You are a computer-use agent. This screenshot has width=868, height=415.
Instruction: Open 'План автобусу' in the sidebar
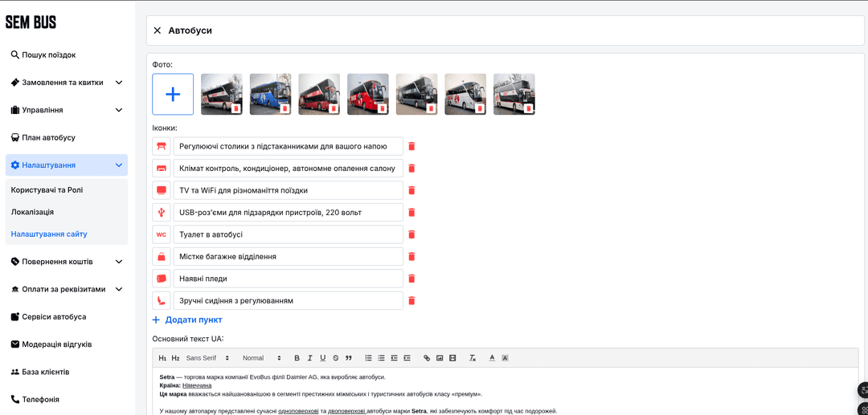[x=48, y=137]
